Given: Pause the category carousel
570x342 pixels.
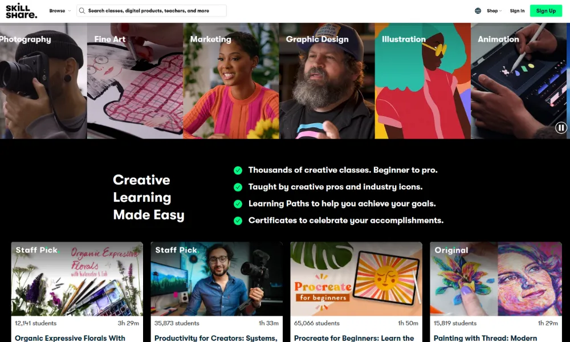Looking at the screenshot, I should tap(561, 128).
